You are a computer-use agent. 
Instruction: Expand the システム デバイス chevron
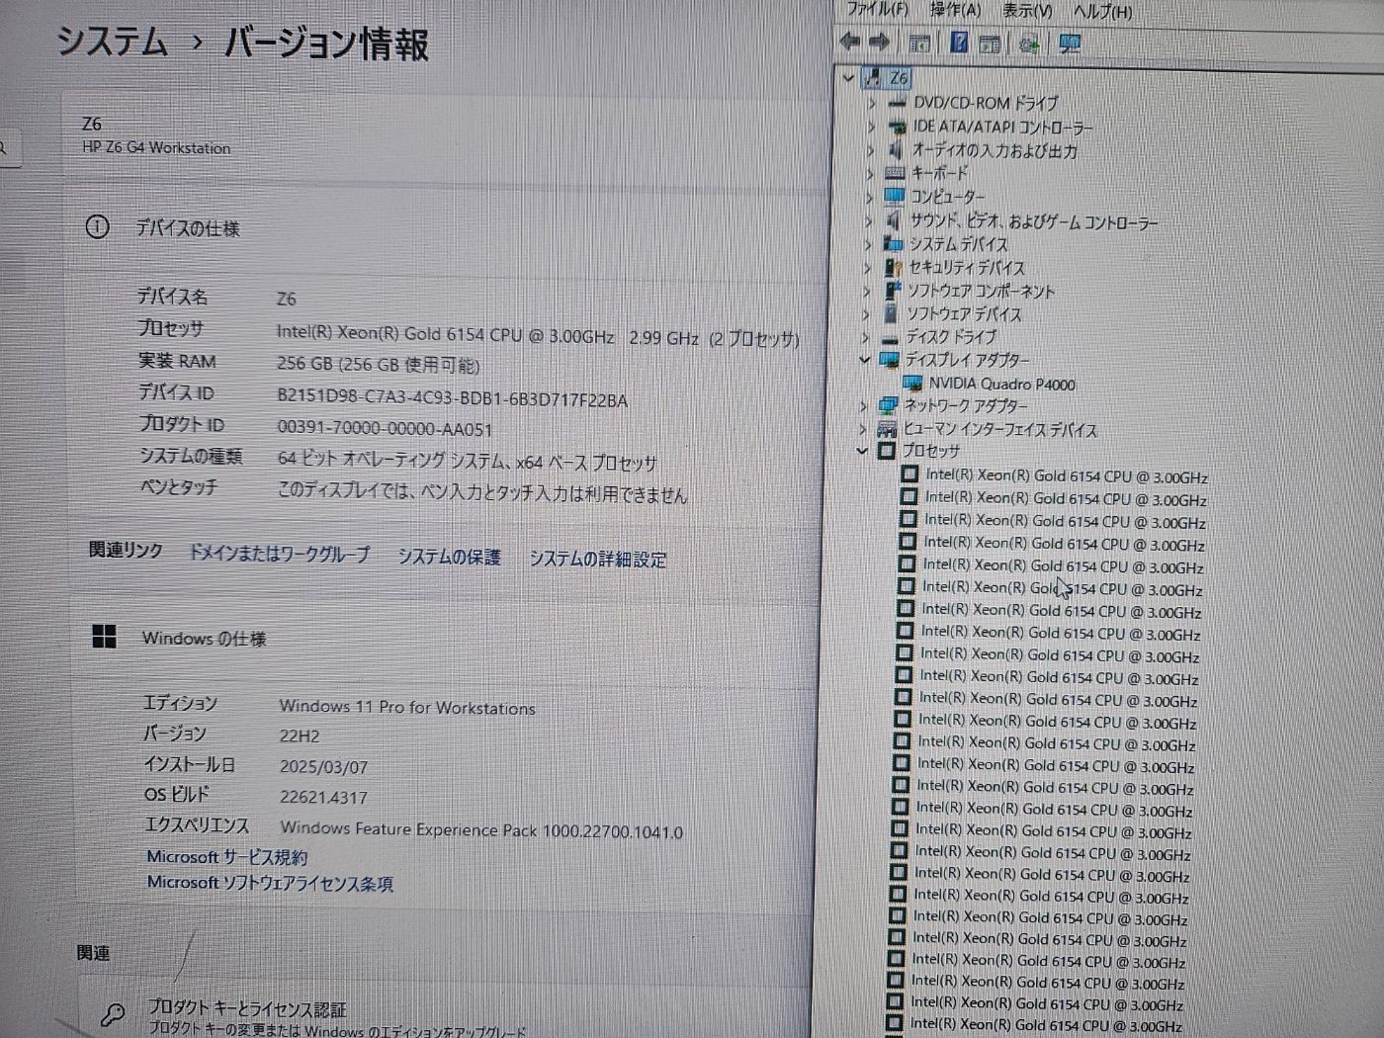pyautogui.click(x=868, y=243)
